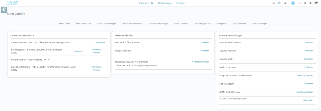Viewport: 321px width, 111px height.
Task: Disconnect the Diagnosia Account
Action: point(305,76)
